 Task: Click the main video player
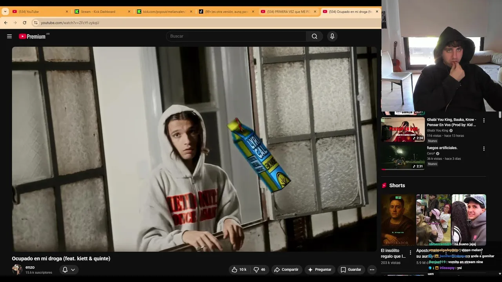(x=194, y=149)
